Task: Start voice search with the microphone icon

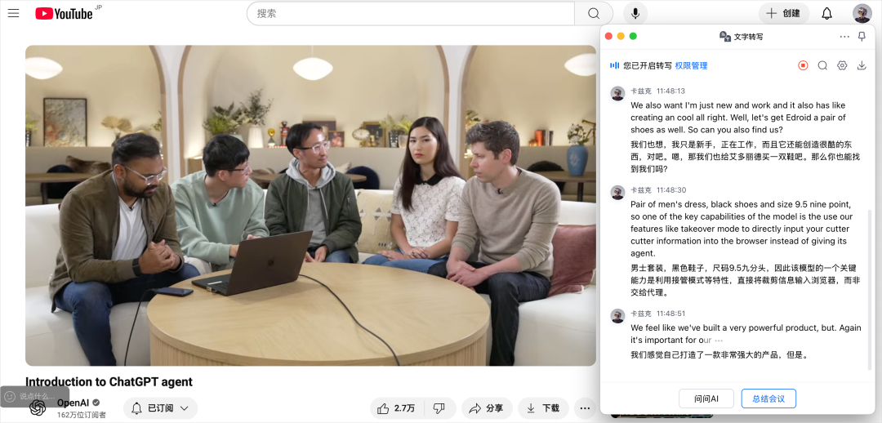Action: click(635, 14)
